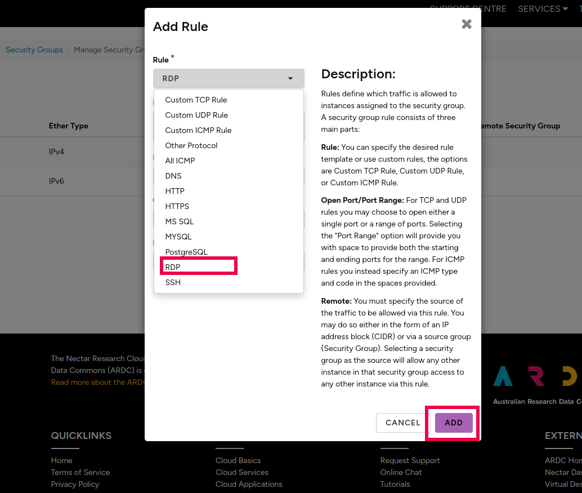Select PostgreSQL rule option
This screenshot has height=493, width=582.
(x=229, y=252)
